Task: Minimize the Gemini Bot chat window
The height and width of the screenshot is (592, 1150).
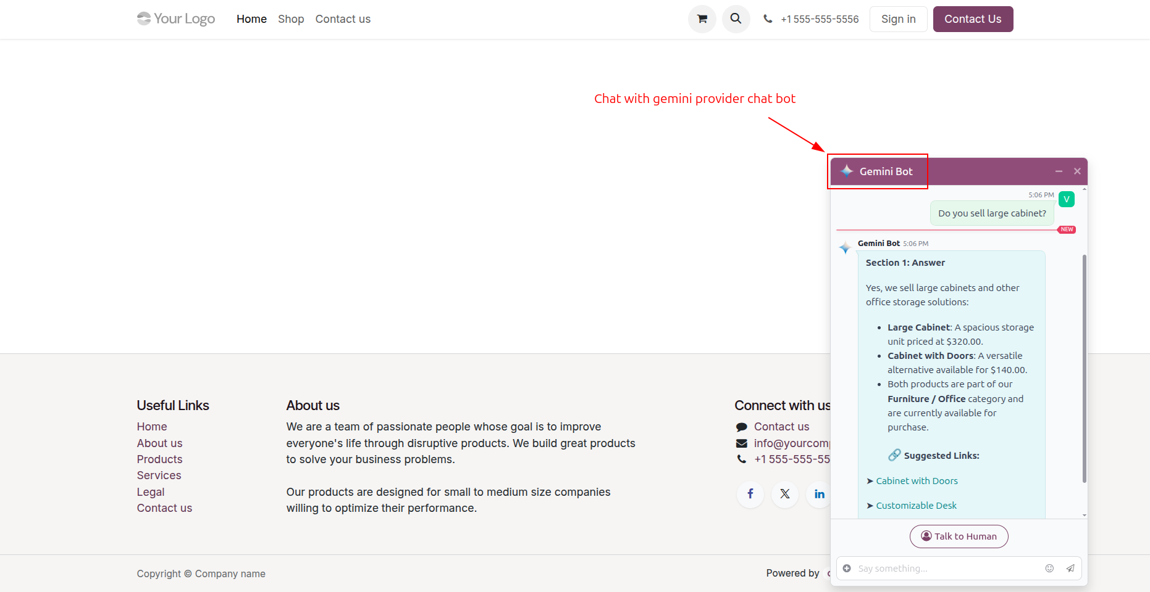Action: tap(1059, 171)
